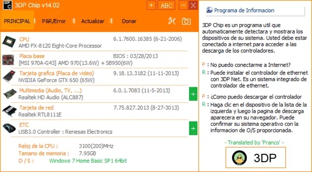Screen dimensions: 312x172
Task: Click the plus button in the title bar
Action: point(151,5)
